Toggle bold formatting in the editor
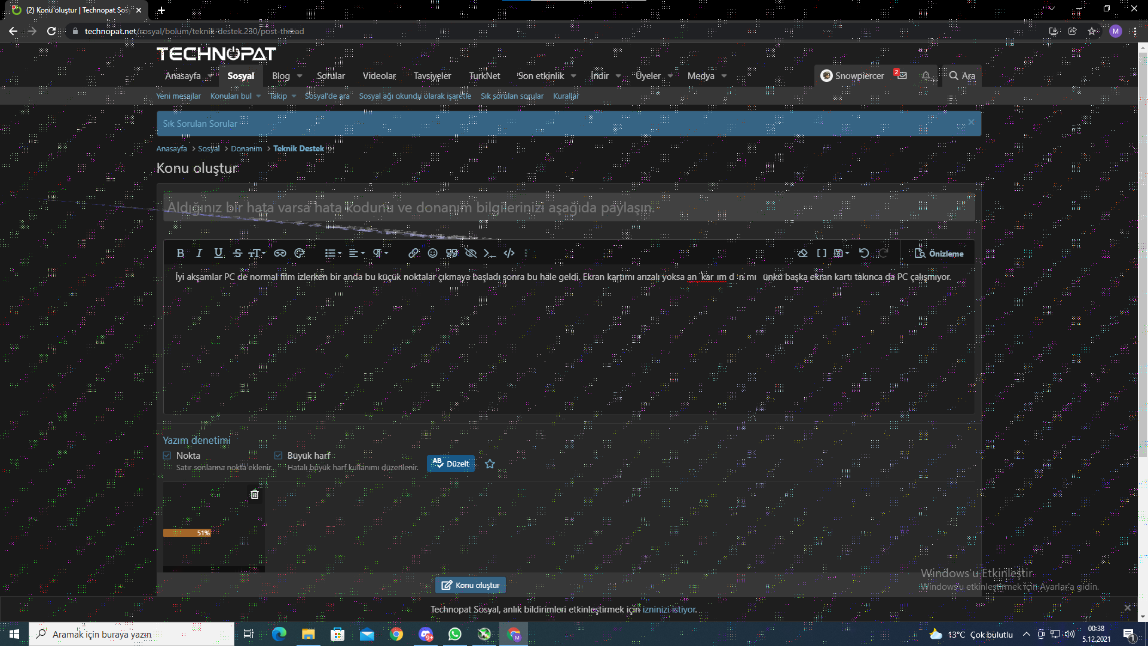1148x646 pixels. [180, 253]
